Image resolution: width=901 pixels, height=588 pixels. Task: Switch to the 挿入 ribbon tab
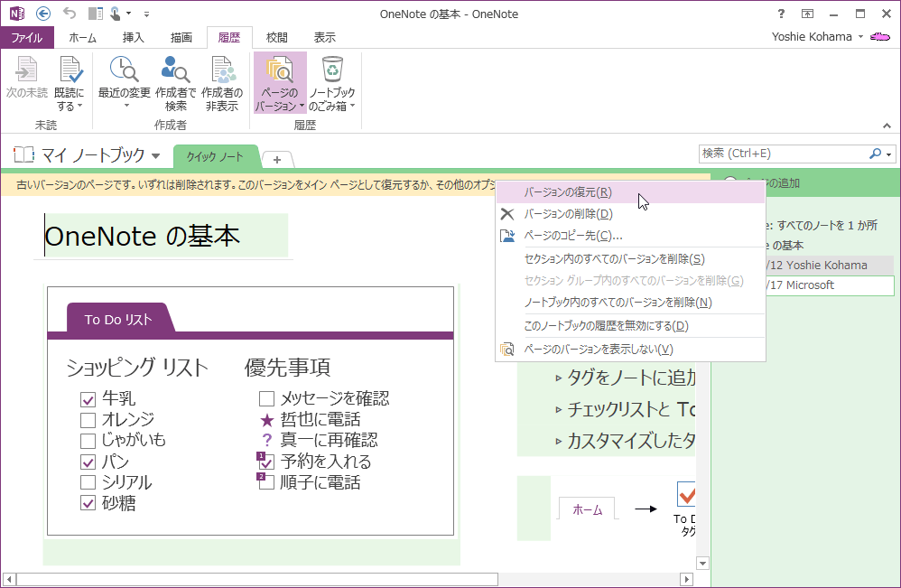click(134, 37)
